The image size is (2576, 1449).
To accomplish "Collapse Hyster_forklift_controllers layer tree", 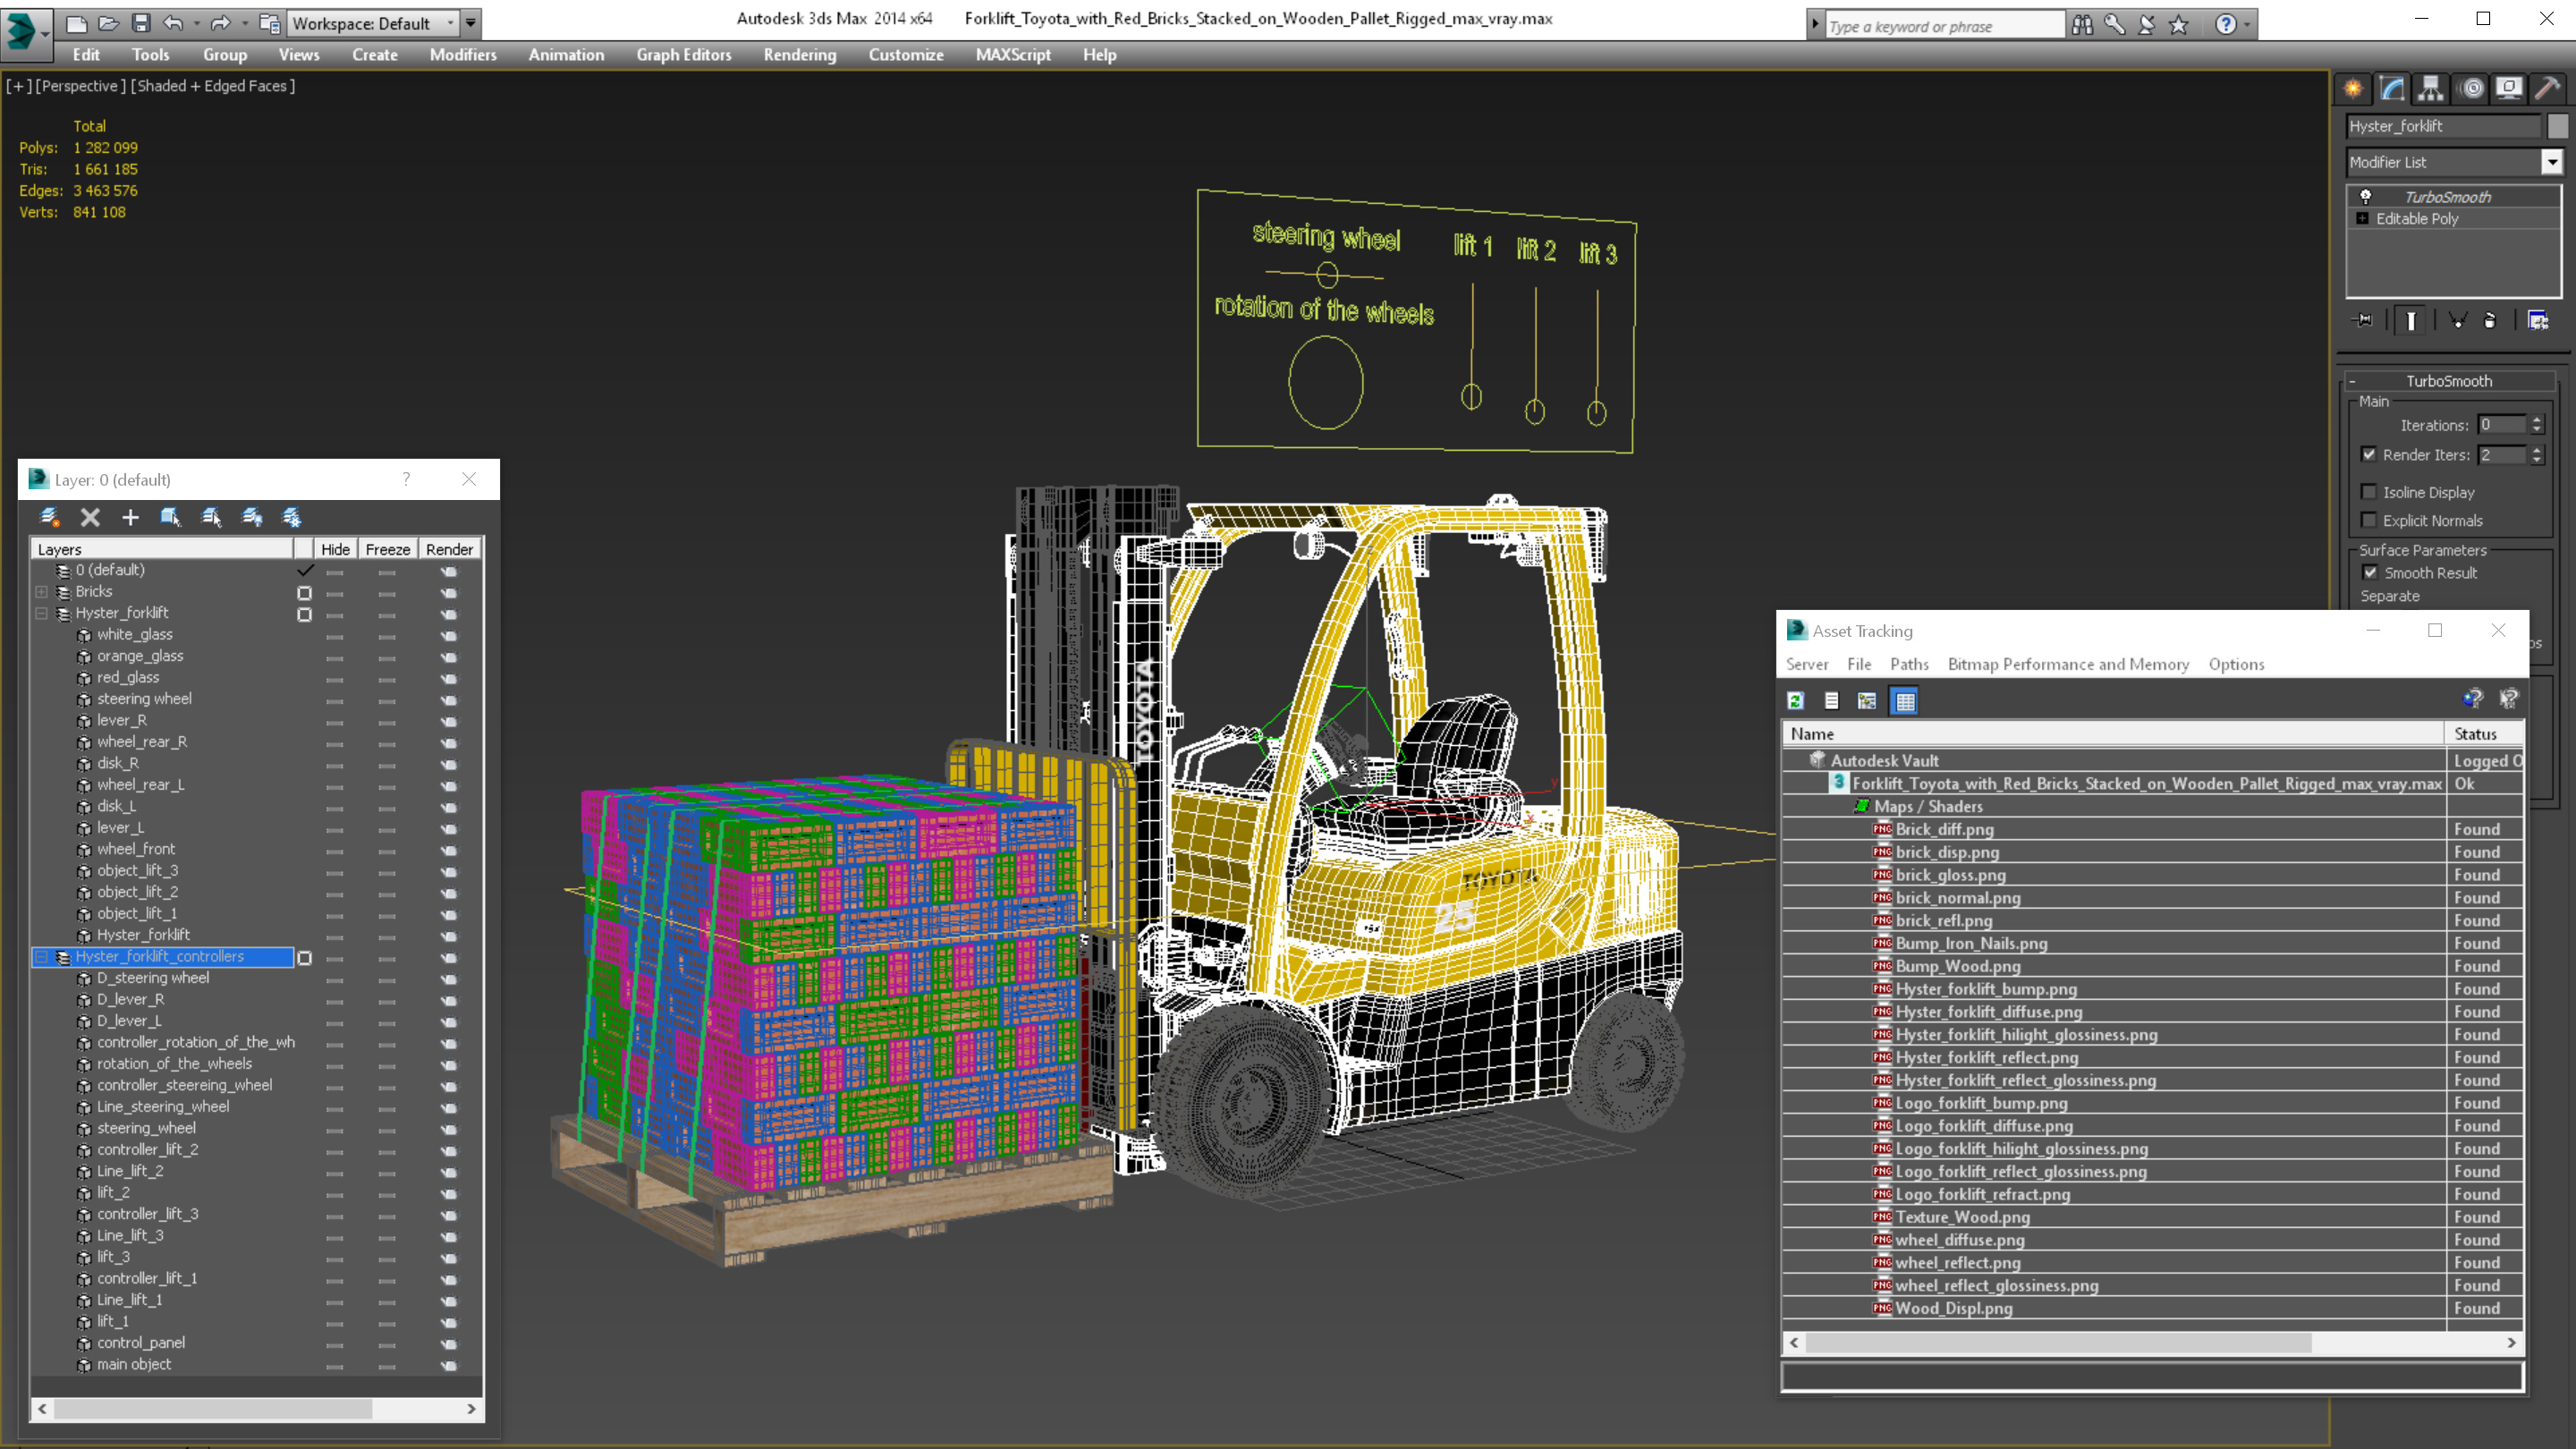I will (42, 957).
